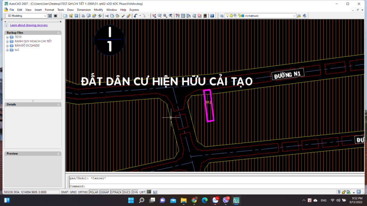Click the Layer Previous icon
367x206 pixels.
tap(305, 16)
